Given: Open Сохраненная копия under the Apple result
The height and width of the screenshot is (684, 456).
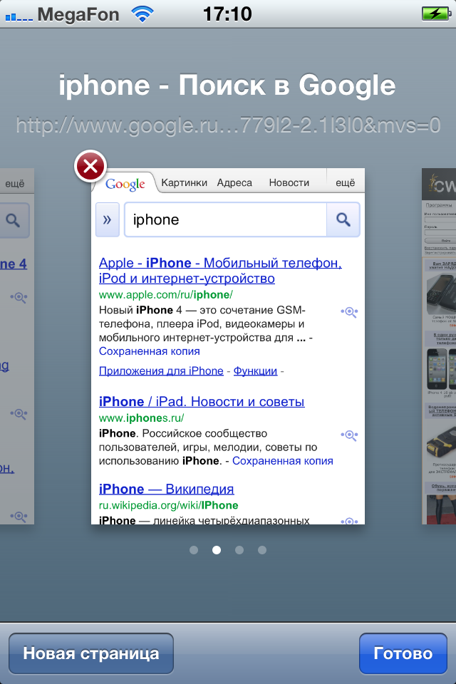Looking at the screenshot, I should tap(150, 351).
